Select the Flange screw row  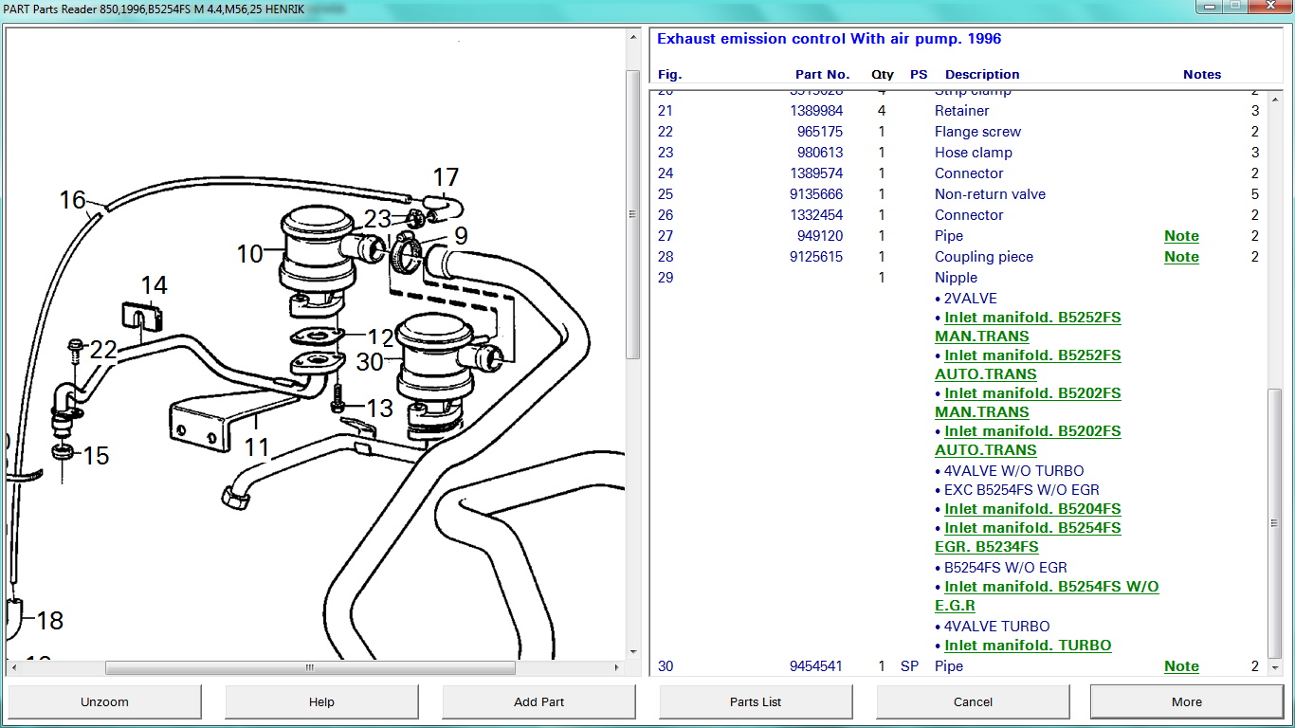pos(958,132)
